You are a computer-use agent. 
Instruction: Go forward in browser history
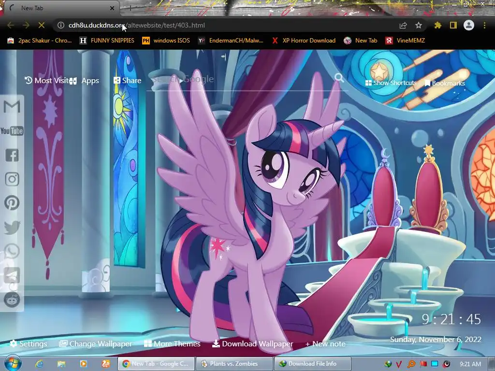(26, 25)
